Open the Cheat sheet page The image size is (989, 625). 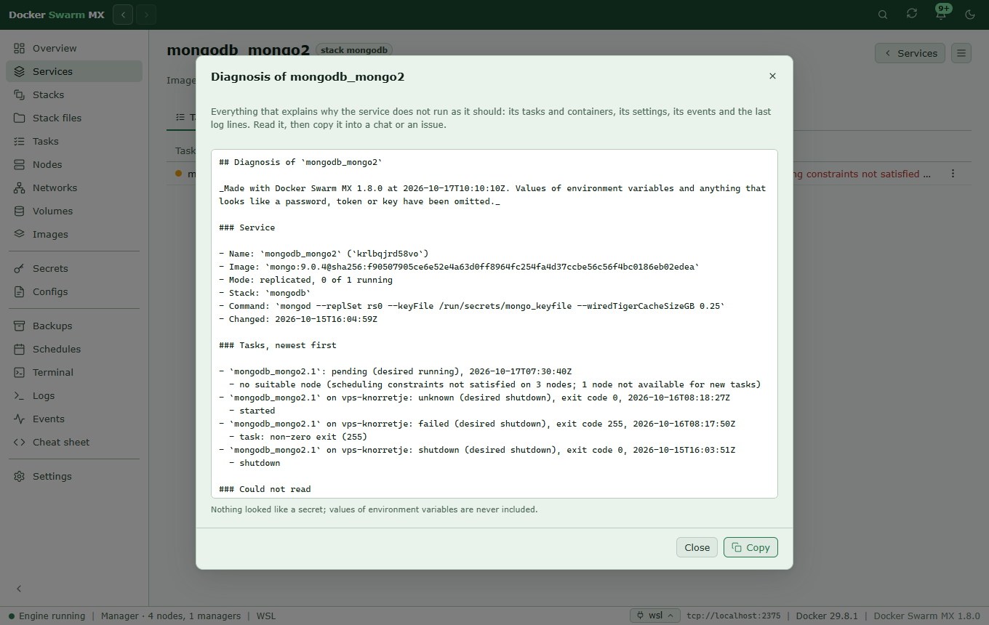click(74, 442)
